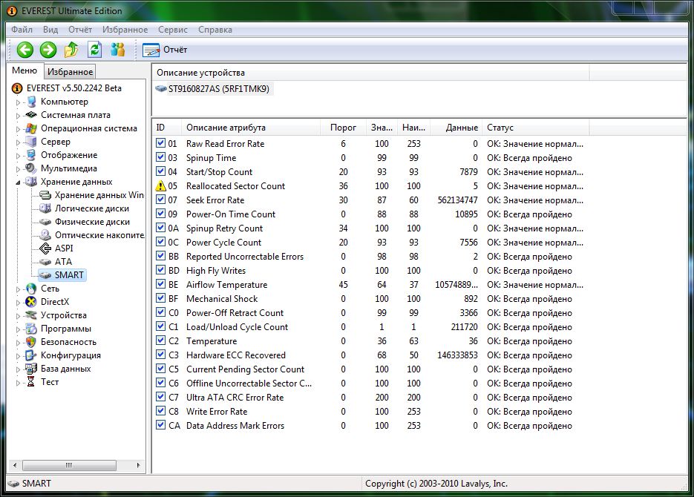Switch to the Меню tab
Viewport: 694px width, 497px height.
click(x=24, y=70)
